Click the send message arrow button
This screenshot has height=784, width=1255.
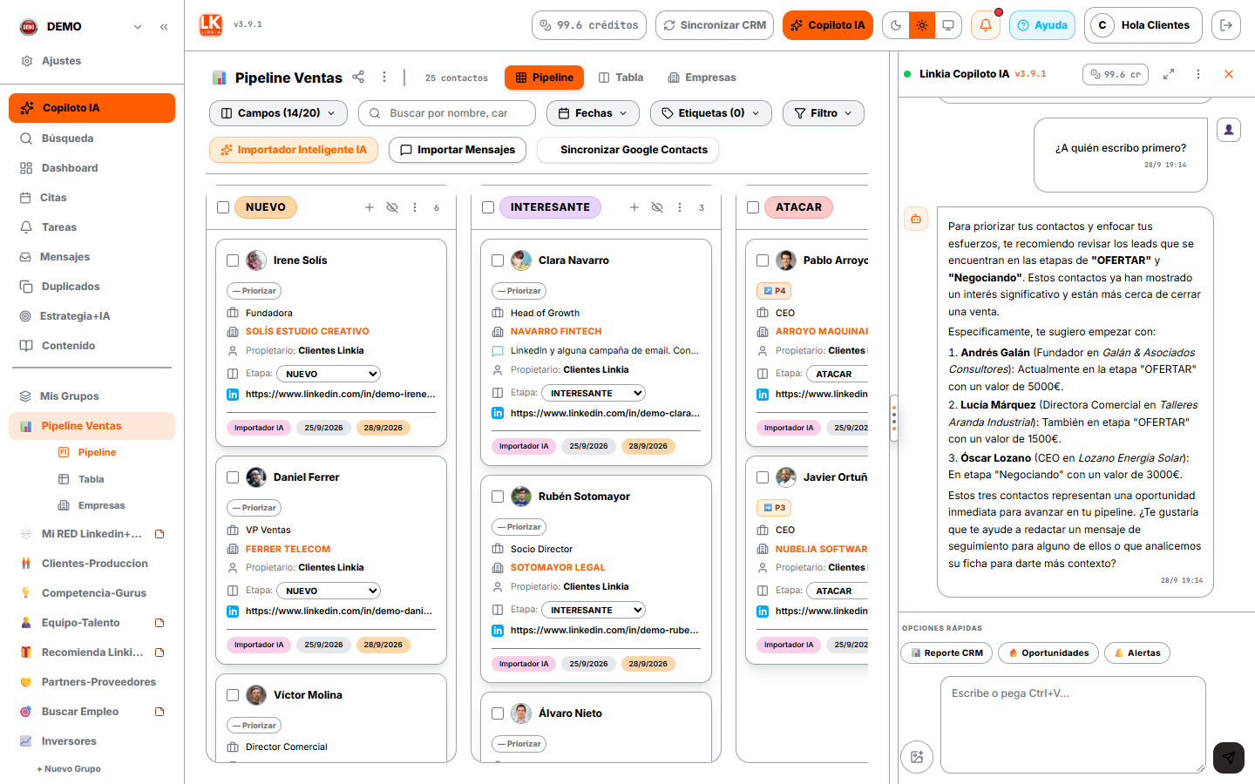pyautogui.click(x=1229, y=757)
